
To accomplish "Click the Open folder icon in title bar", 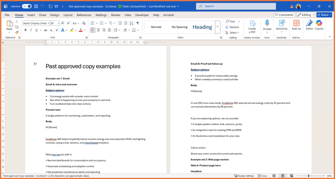I will [x=57, y=7].
